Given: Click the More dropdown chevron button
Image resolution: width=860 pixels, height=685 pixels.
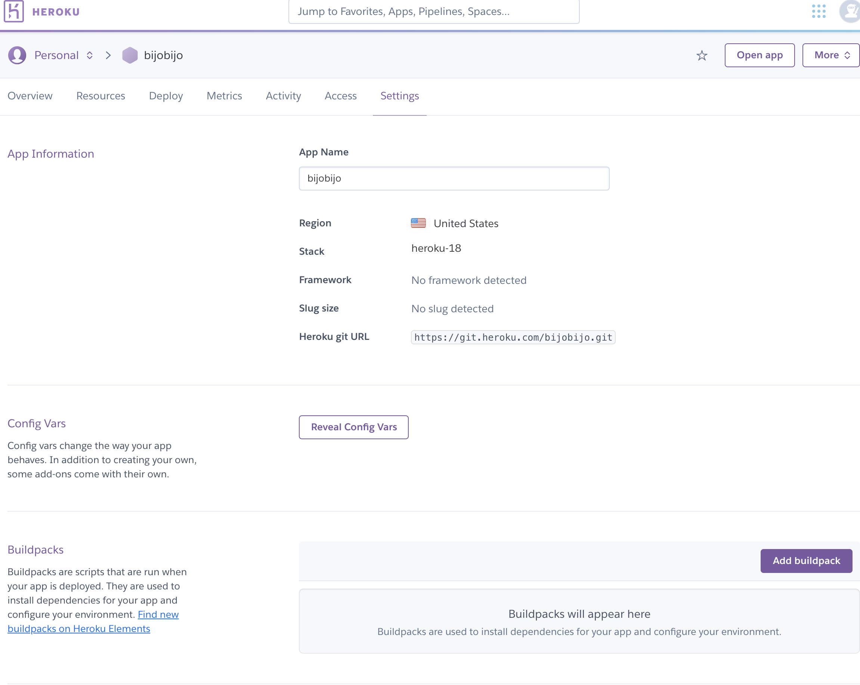Looking at the screenshot, I should pos(847,55).
